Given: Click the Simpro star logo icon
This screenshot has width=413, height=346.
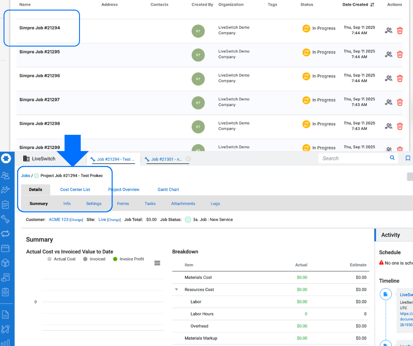Looking at the screenshot, I should pyautogui.click(x=6, y=159).
